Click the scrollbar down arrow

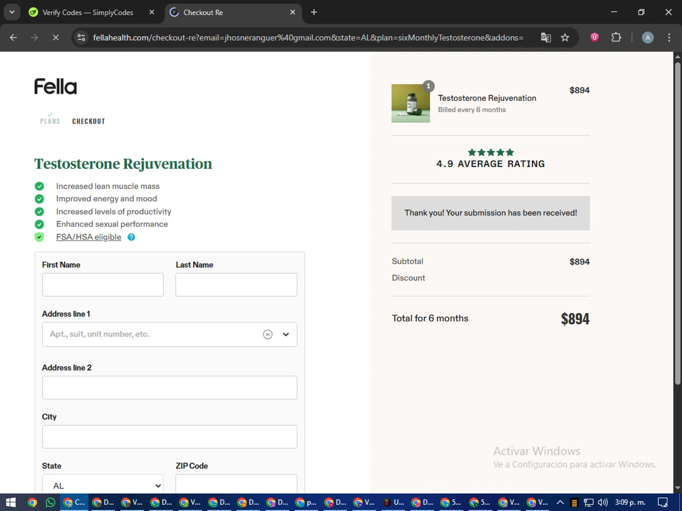point(677,488)
